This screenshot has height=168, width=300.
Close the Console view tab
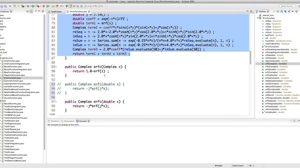89,121
